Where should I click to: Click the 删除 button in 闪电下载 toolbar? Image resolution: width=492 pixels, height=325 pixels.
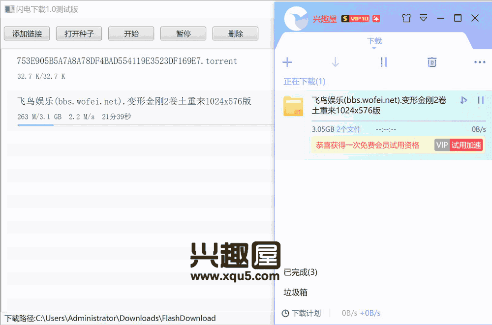pyautogui.click(x=235, y=33)
